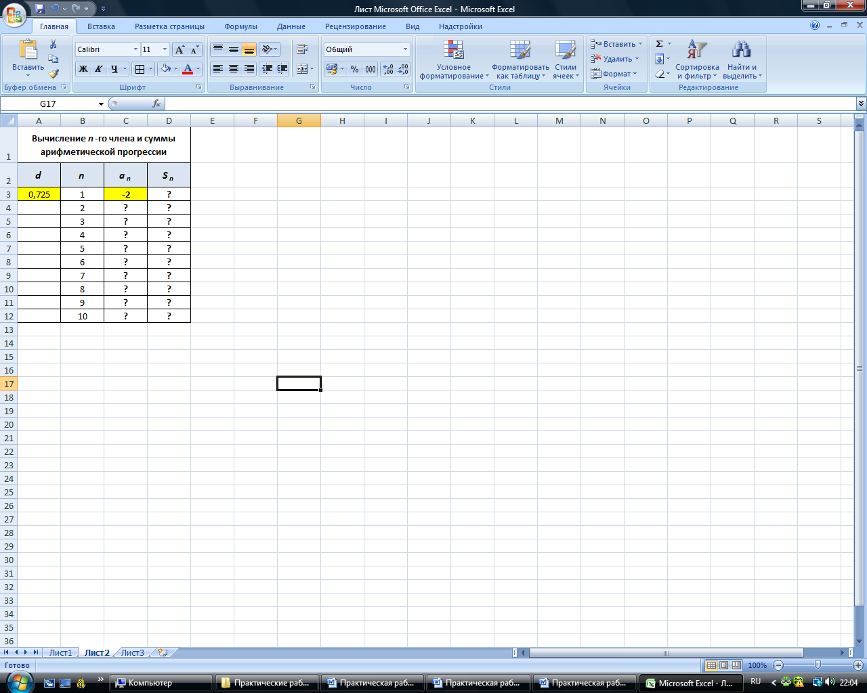Apply percent style to the cell
Viewport: 867px width, 693px height.
[354, 69]
